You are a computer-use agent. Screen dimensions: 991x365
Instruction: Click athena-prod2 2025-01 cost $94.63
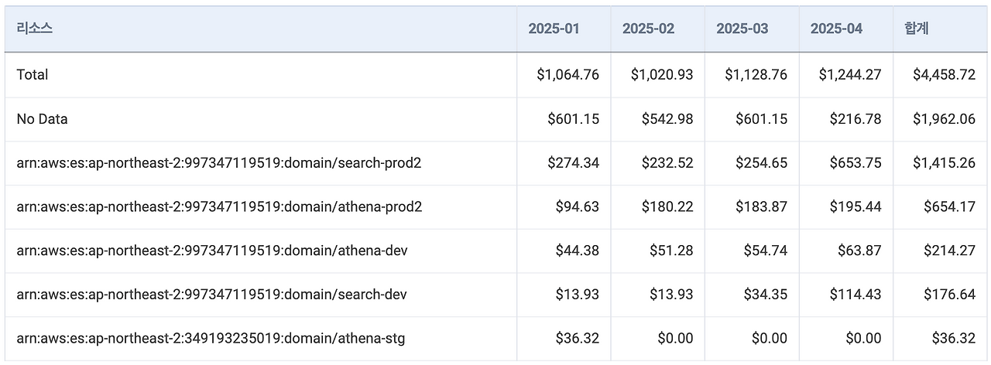click(577, 207)
